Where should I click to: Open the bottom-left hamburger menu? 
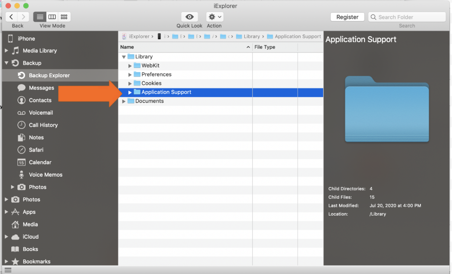pos(8,269)
